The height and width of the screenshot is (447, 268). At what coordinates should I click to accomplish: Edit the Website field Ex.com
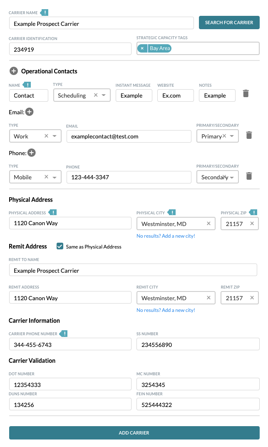(176, 95)
